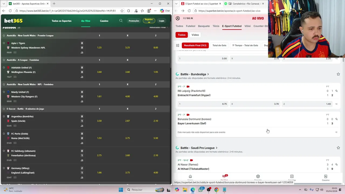
Task: Open Edge tab list dropdown in bet365 window
Action: [4, 4]
